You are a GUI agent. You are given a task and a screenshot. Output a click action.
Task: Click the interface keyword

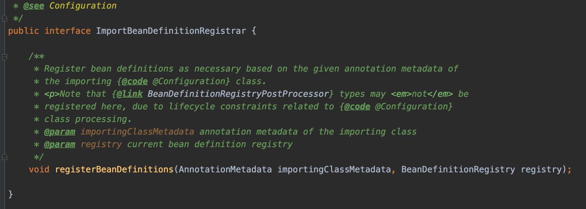[68, 31]
